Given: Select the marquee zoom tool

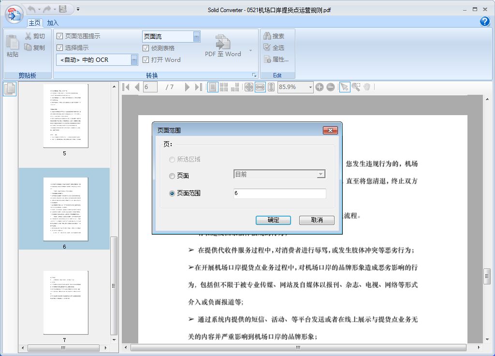Looking at the screenshot, I should tap(356, 87).
